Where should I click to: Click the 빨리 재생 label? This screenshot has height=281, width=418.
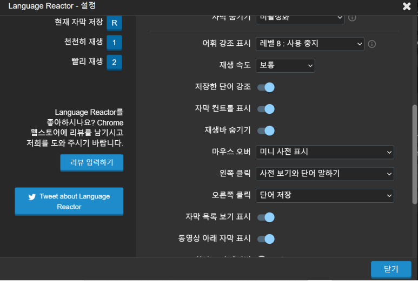pyautogui.click(x=87, y=61)
